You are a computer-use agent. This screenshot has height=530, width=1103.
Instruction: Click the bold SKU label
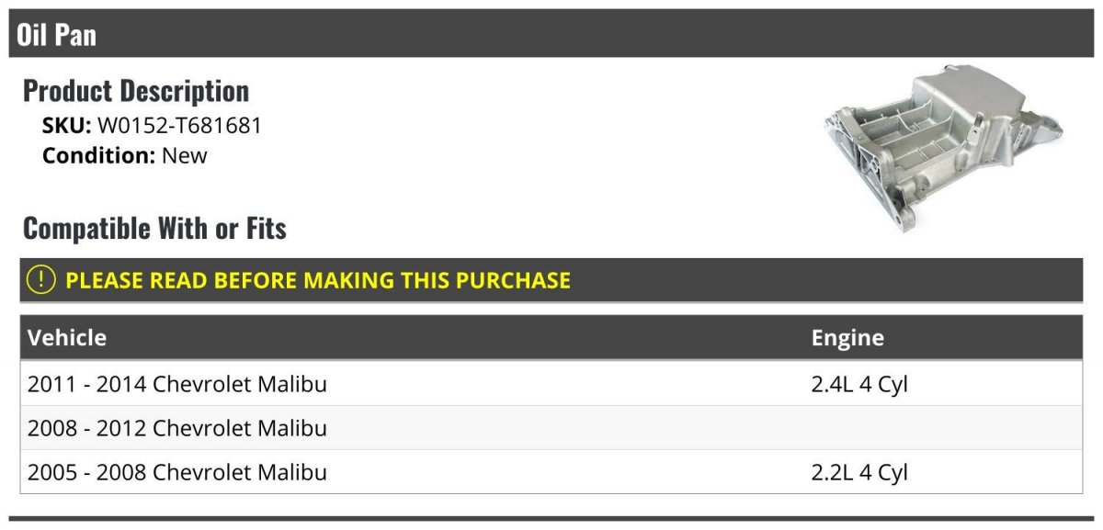pyautogui.click(x=66, y=126)
